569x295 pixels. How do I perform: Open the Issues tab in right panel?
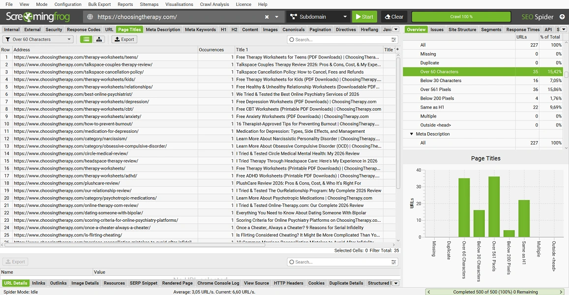tap(437, 29)
